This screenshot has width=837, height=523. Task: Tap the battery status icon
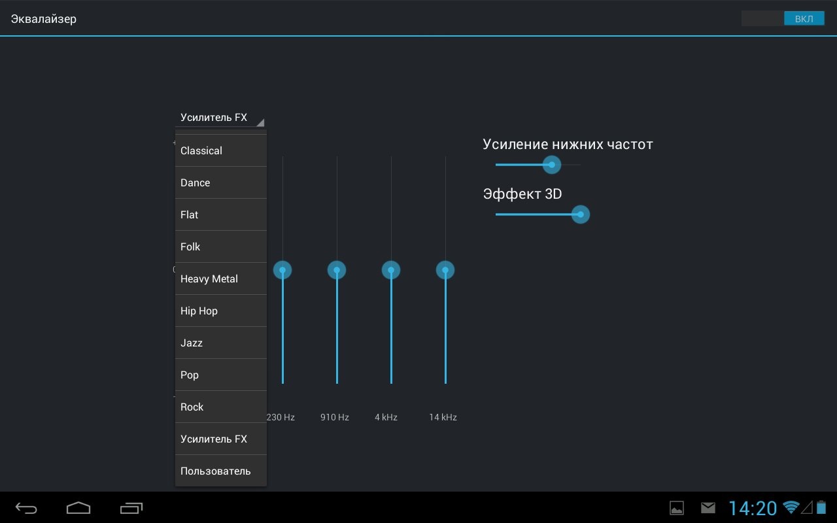point(821,507)
